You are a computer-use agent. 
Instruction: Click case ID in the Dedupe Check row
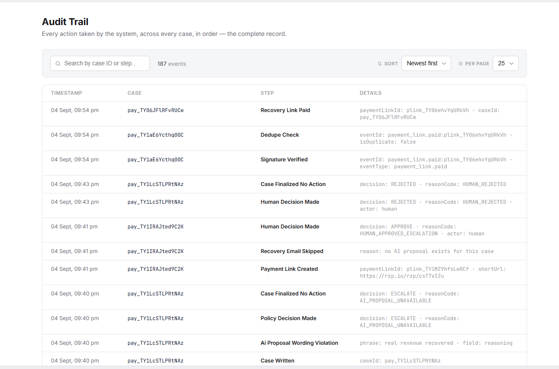coord(155,135)
